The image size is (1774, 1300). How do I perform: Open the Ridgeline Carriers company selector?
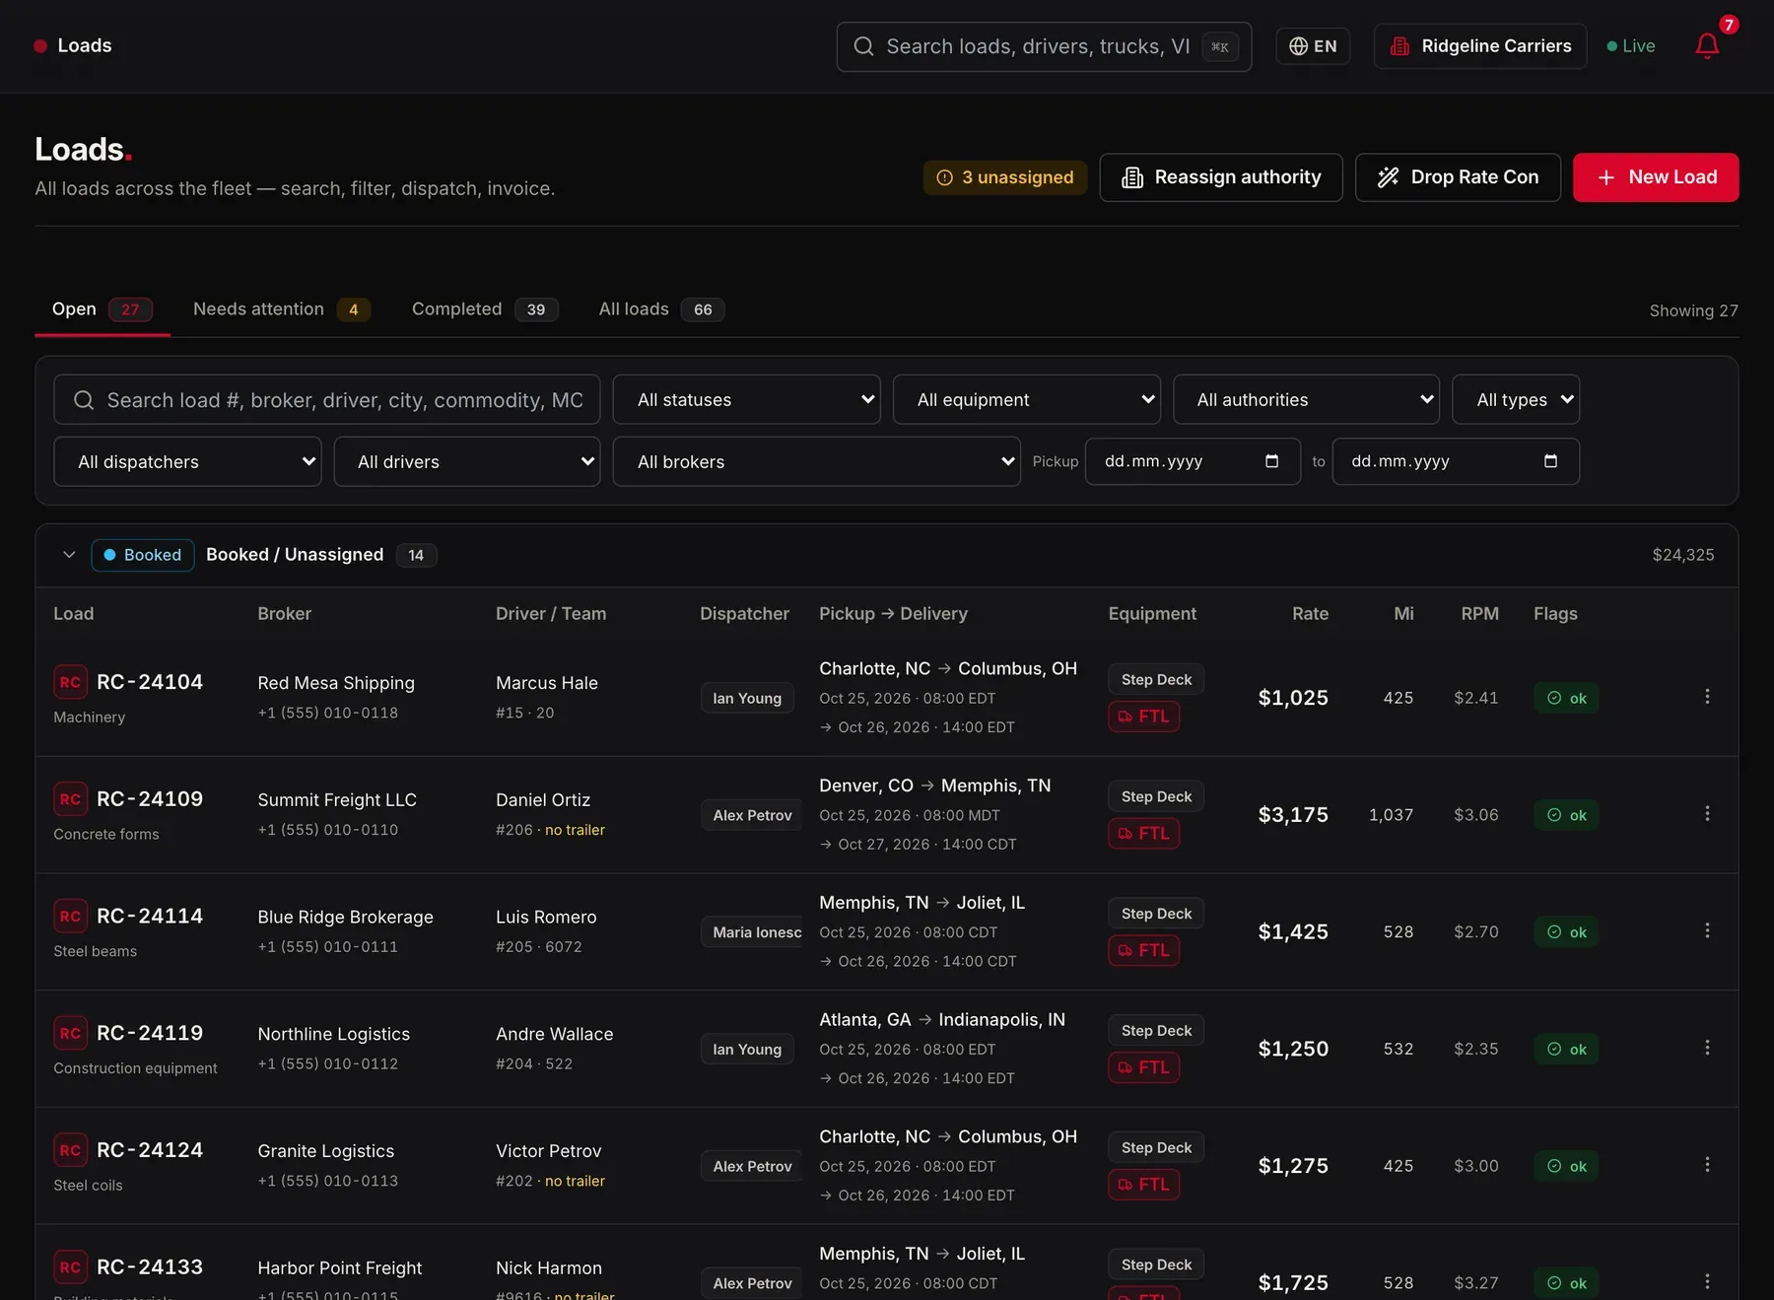pyautogui.click(x=1480, y=46)
